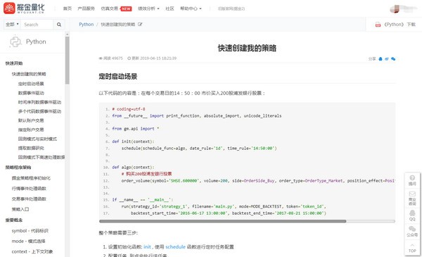Share via the QQ penguin icon
Image resolution: width=422 pixels, height=257 pixels.
[x=381, y=58]
